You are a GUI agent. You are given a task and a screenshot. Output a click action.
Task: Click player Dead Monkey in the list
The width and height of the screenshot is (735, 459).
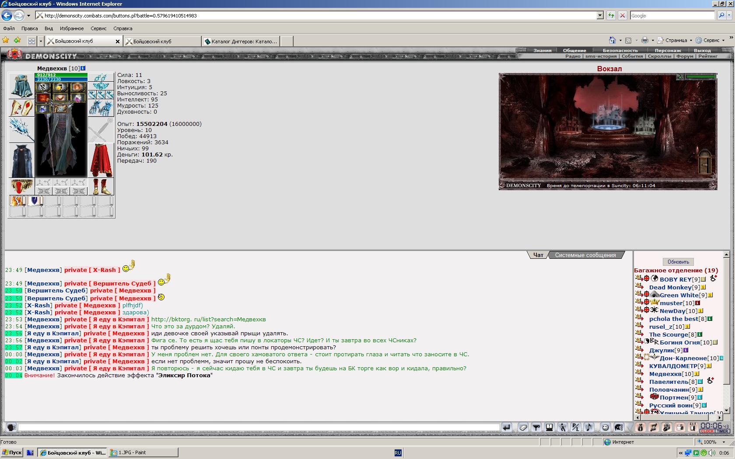click(670, 287)
